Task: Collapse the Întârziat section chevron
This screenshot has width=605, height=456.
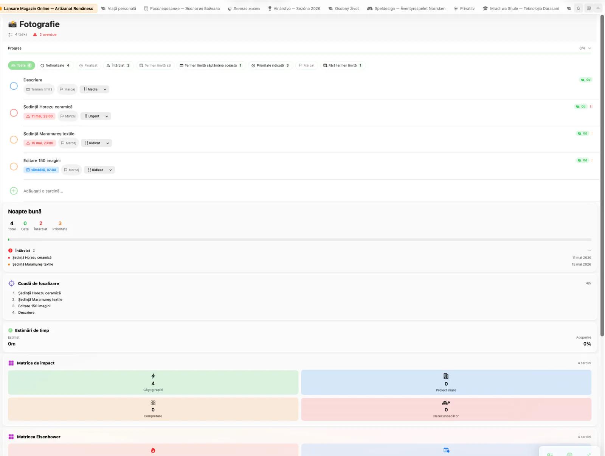Action: click(x=589, y=251)
